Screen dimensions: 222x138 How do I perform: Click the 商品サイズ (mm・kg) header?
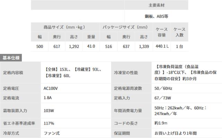point(65,27)
